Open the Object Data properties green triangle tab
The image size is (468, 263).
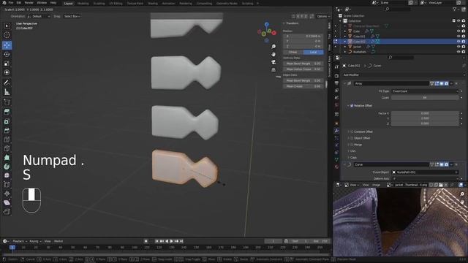[x=336, y=159]
